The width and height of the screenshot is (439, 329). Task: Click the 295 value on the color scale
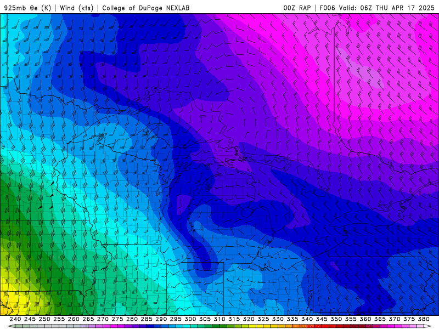pyautogui.click(x=176, y=319)
